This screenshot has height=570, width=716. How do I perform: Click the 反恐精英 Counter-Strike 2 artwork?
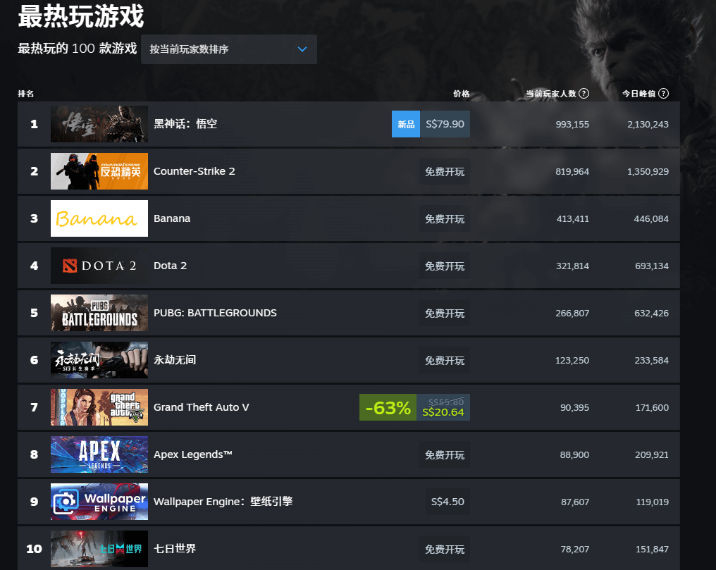coord(99,171)
